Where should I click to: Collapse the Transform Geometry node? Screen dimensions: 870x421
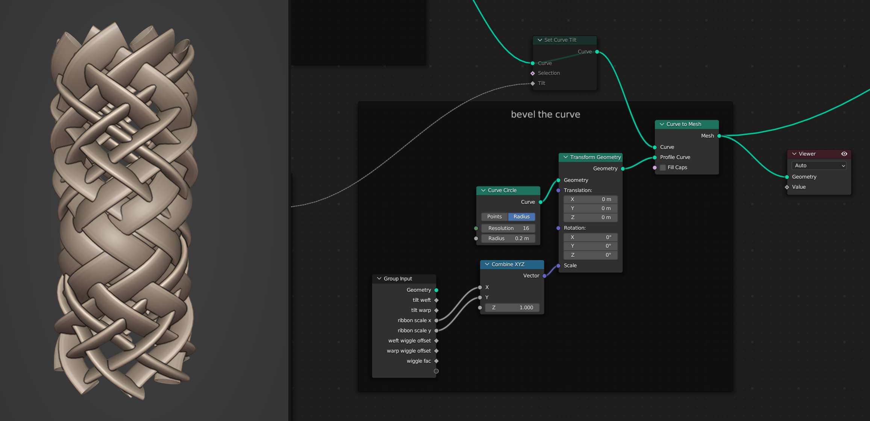point(565,157)
